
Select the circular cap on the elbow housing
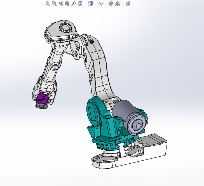pos(65,28)
